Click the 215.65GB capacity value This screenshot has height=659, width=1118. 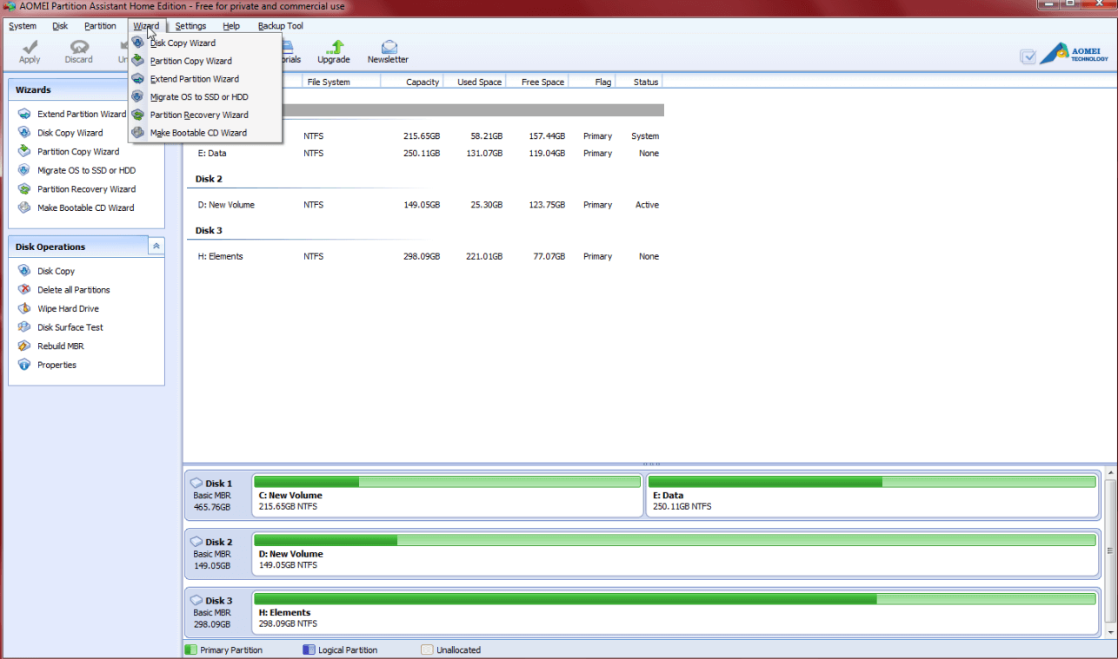tap(422, 136)
